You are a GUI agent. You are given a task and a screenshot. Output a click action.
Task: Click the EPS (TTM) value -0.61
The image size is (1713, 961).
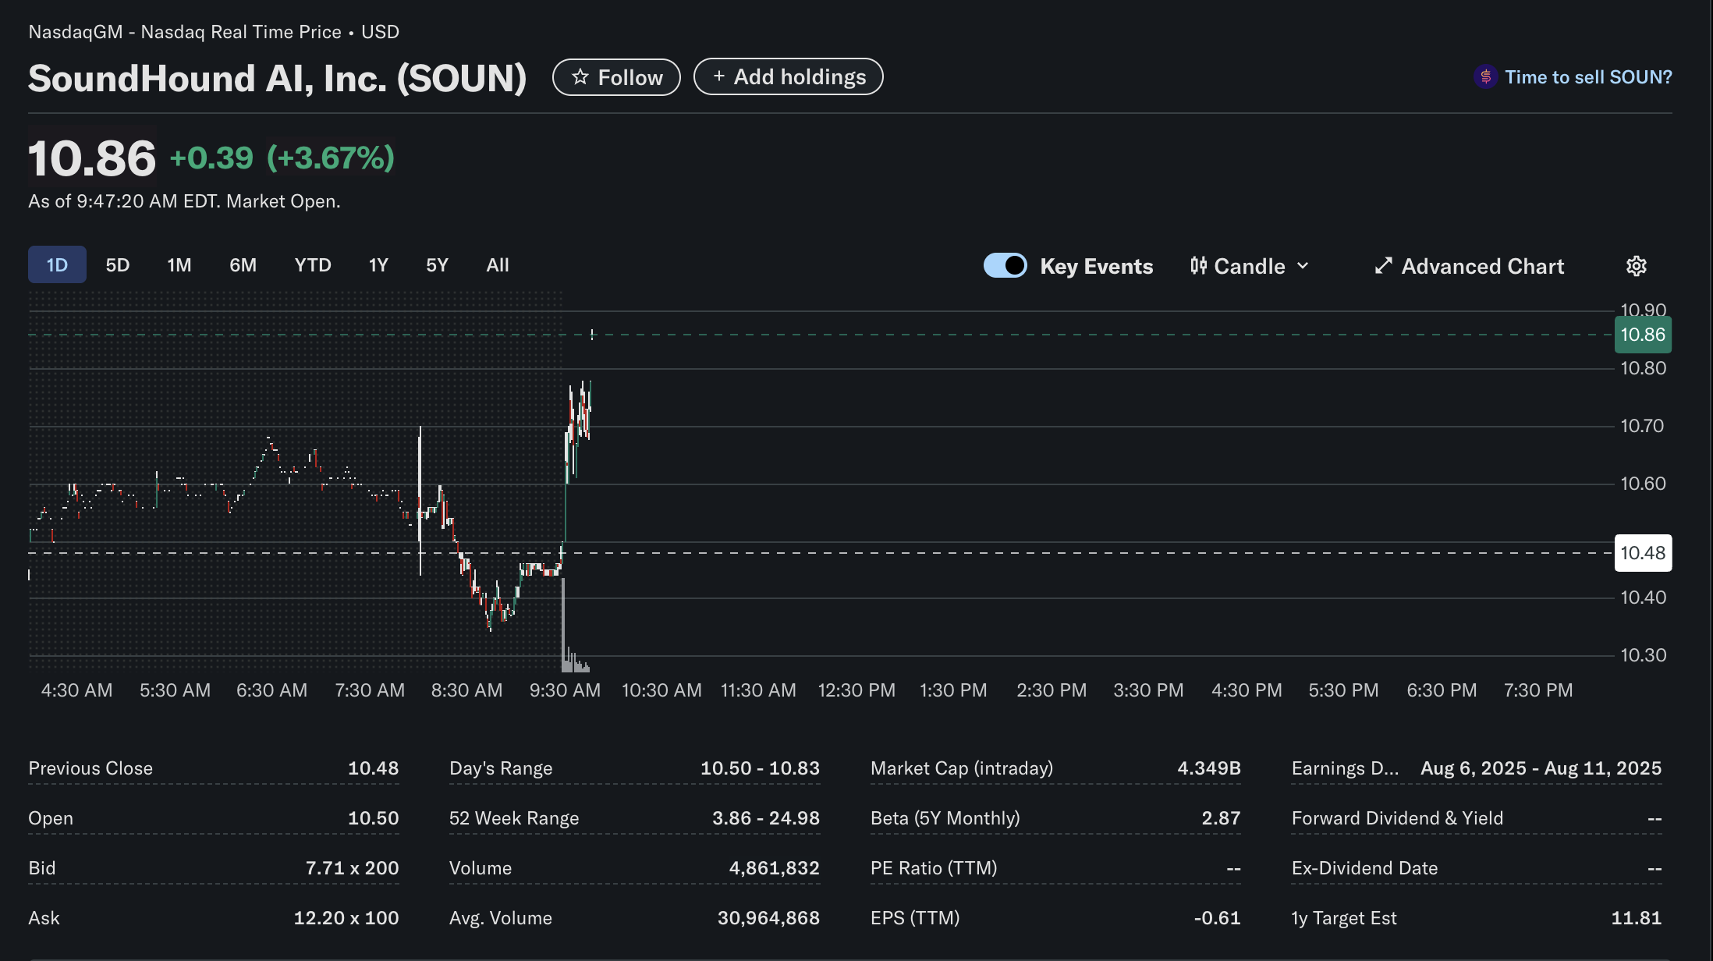pyautogui.click(x=1217, y=918)
